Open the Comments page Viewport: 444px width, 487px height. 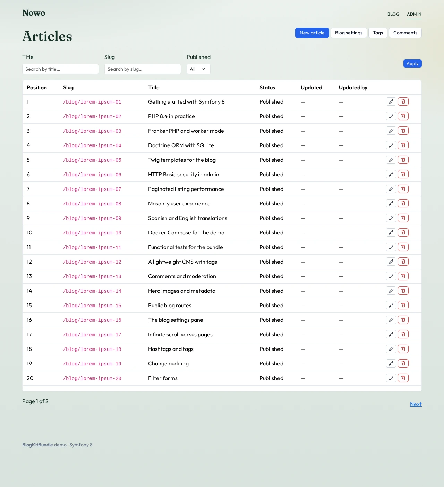coord(405,33)
